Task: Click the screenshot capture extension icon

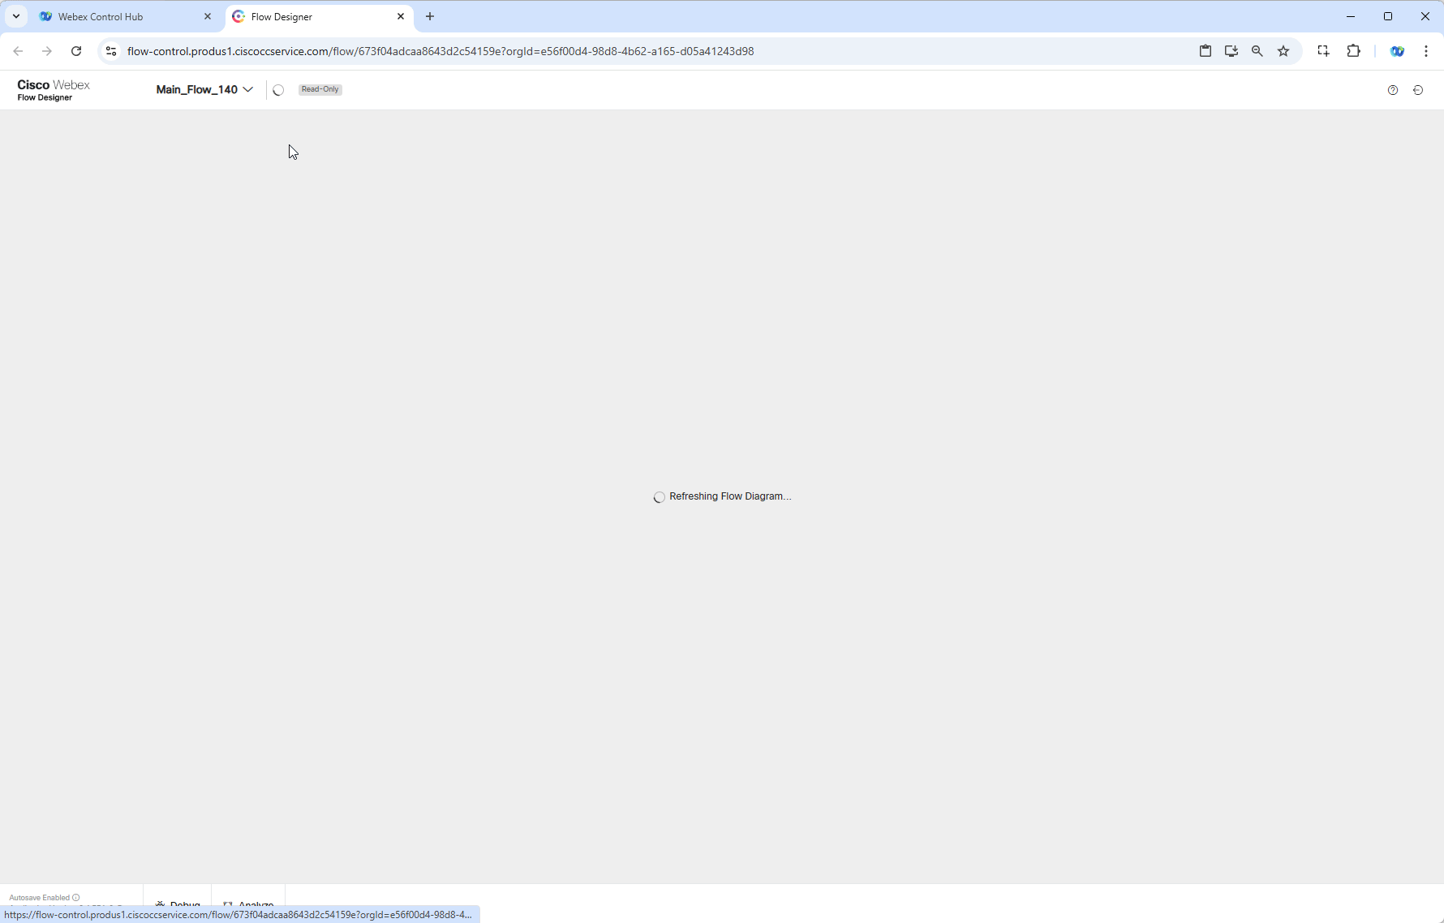Action: point(1323,51)
